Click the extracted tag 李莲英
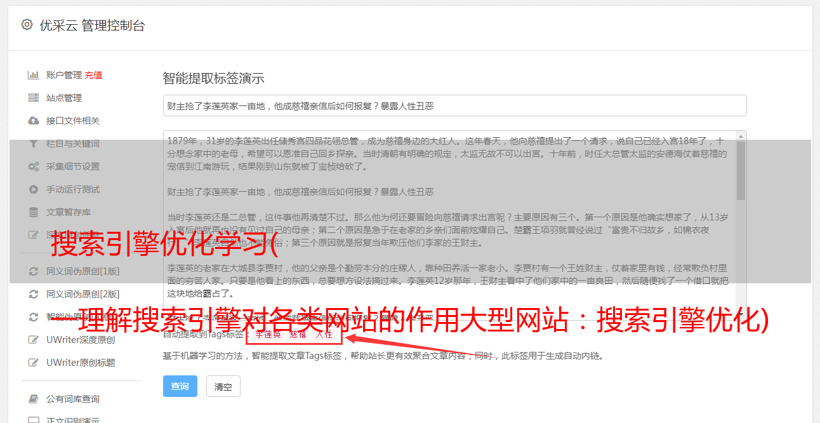820x423 pixels. pyautogui.click(x=268, y=334)
